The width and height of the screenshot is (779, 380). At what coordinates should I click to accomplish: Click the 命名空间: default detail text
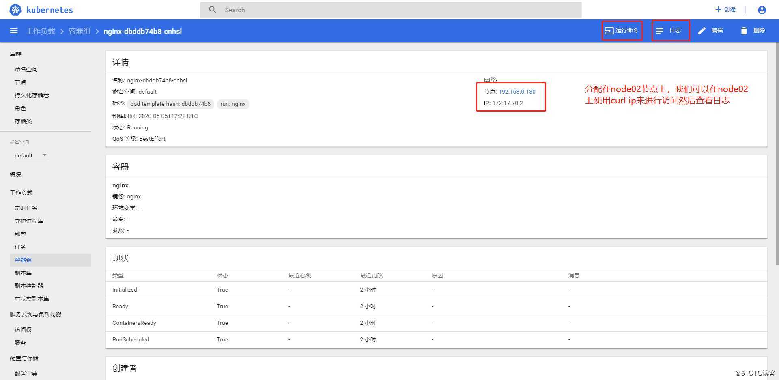134,92
